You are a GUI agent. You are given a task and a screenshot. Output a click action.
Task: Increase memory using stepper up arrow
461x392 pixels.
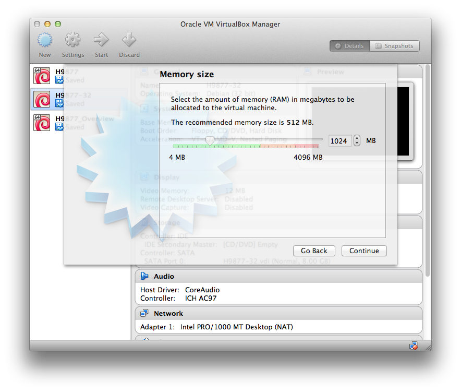[x=357, y=138]
